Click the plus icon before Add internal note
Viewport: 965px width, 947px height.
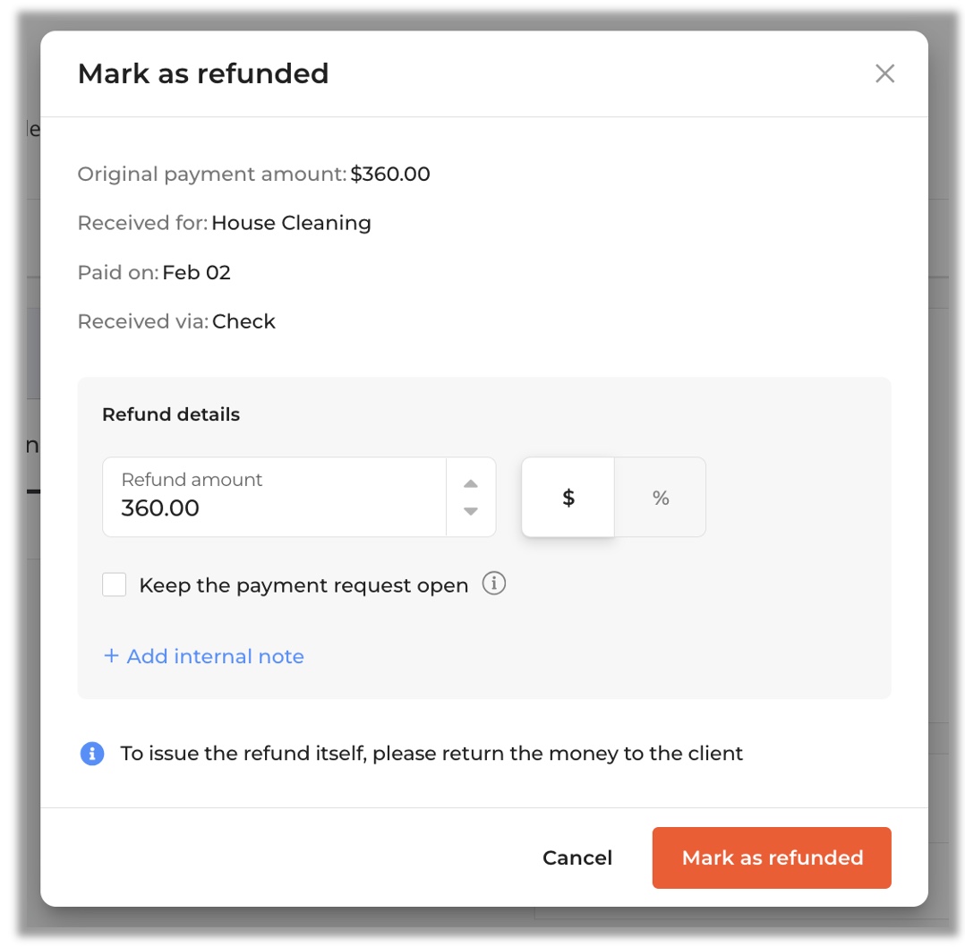click(111, 656)
